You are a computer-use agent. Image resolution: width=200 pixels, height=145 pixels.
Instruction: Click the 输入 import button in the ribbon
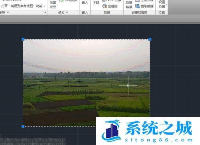click(x=85, y=2)
